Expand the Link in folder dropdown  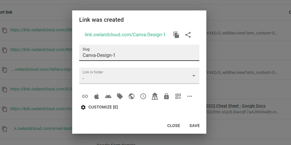(x=139, y=76)
